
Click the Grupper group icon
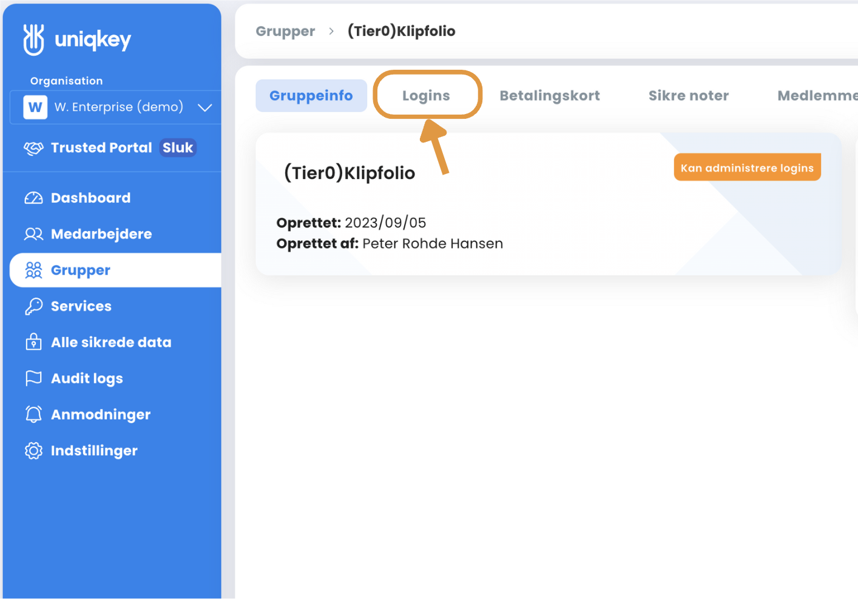(33, 270)
